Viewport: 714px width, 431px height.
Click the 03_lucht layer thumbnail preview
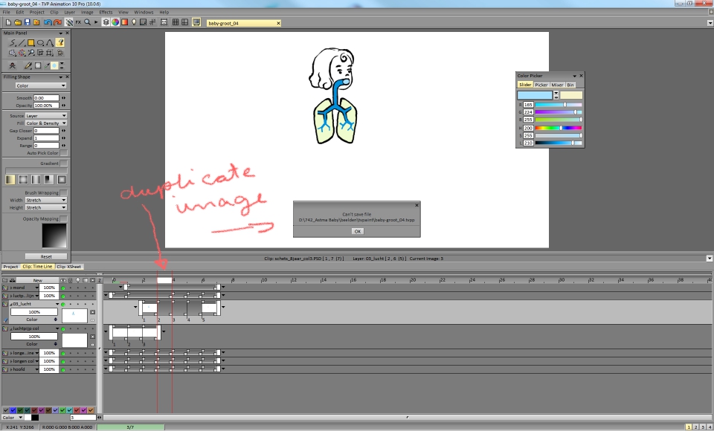[x=74, y=316]
